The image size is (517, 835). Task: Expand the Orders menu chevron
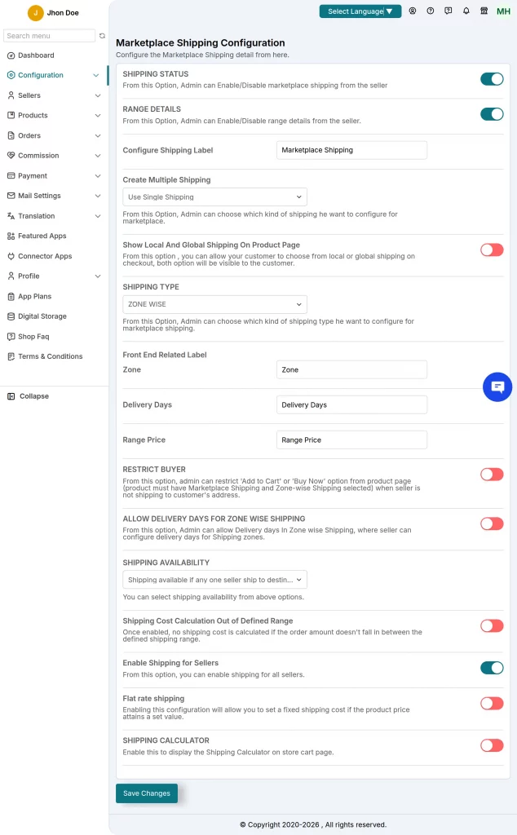pyautogui.click(x=98, y=136)
